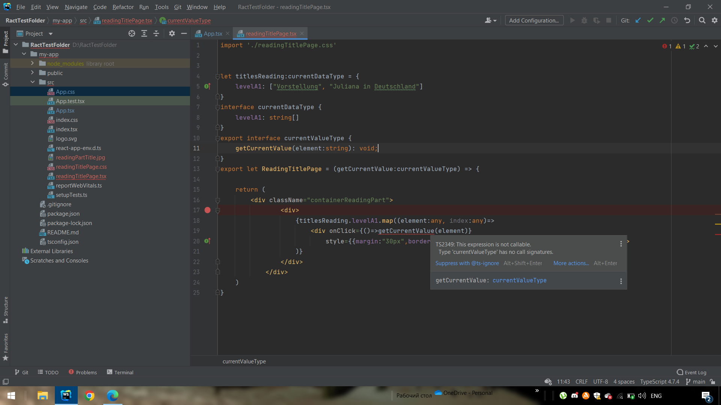
Task: Open Project panel options gear
Action: (172, 33)
